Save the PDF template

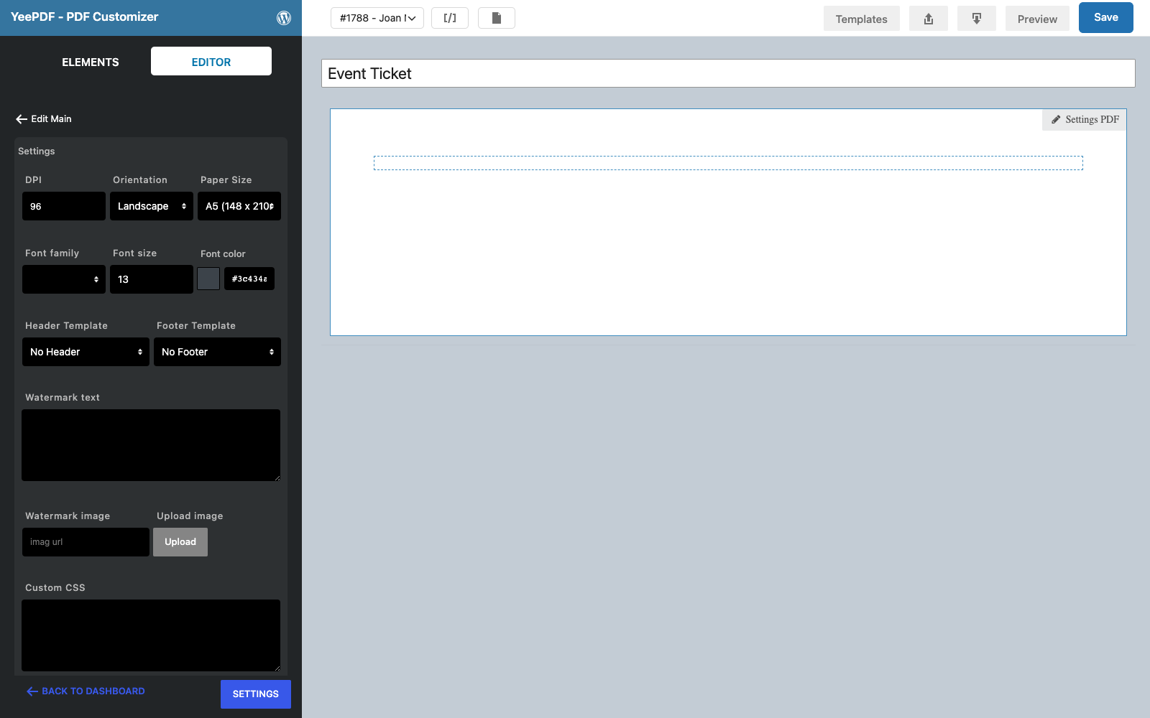pyautogui.click(x=1106, y=18)
